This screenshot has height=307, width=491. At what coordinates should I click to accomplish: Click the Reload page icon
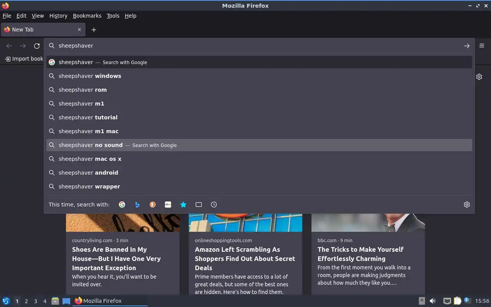37,46
